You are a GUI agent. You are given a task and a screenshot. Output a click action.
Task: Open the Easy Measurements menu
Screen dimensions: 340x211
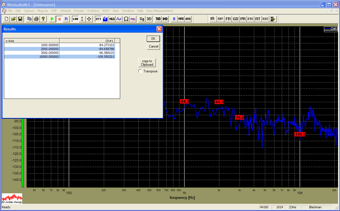159,11
